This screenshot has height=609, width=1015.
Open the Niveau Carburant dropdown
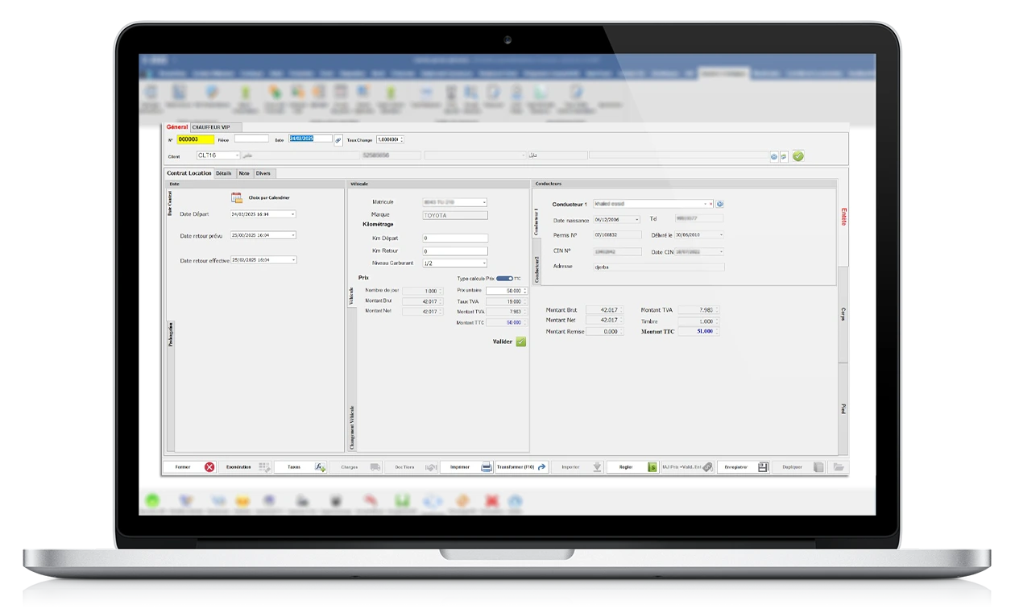click(484, 263)
